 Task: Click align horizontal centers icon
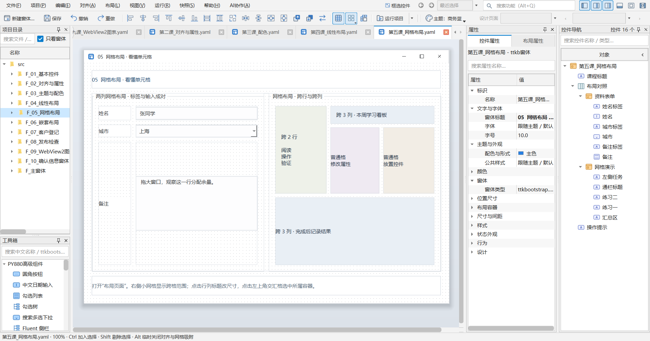(x=143, y=18)
